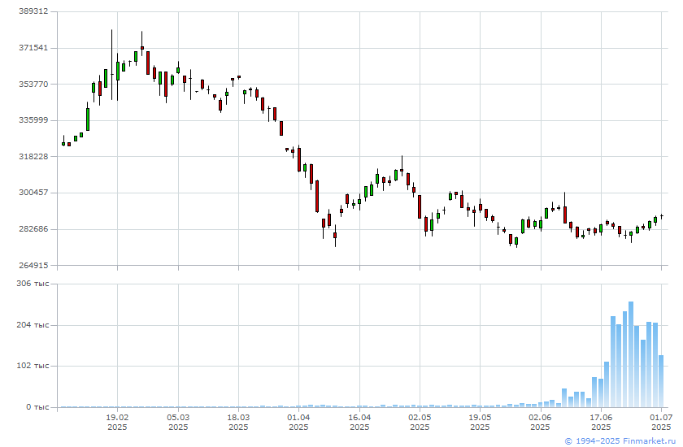
Task: Select the 02.06 2025 date label
Action: click(541, 422)
